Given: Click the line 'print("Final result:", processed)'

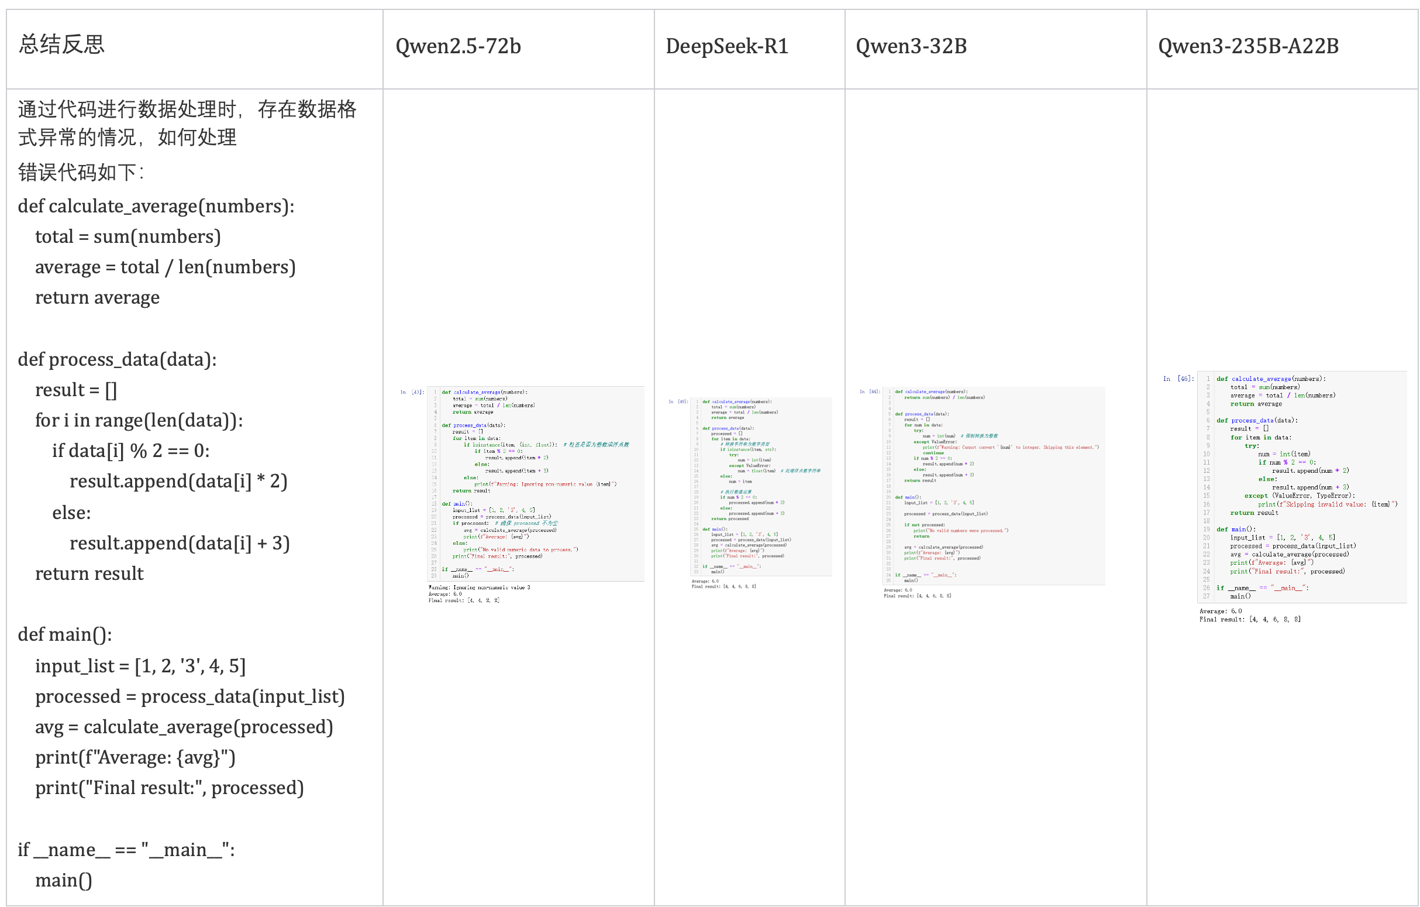Looking at the screenshot, I should pos(169,788).
